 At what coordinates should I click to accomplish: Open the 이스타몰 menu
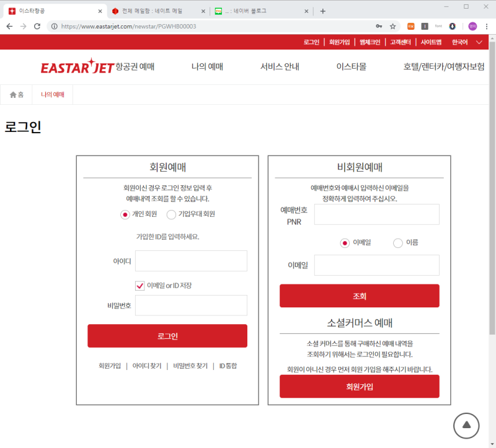[351, 67]
